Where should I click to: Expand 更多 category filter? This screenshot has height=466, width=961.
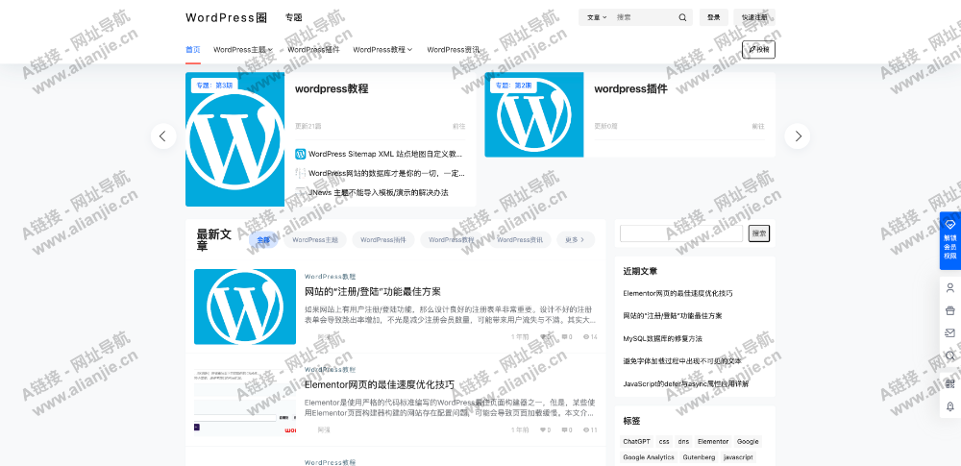[576, 240]
